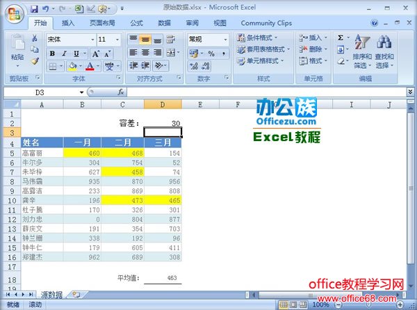Viewport: 417px width, 310px height.
Task: Cut selection with the scissors icon
Action: (x=35, y=38)
